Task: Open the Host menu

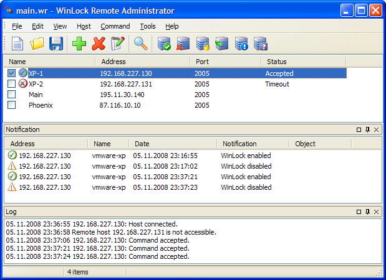Action: (84, 26)
